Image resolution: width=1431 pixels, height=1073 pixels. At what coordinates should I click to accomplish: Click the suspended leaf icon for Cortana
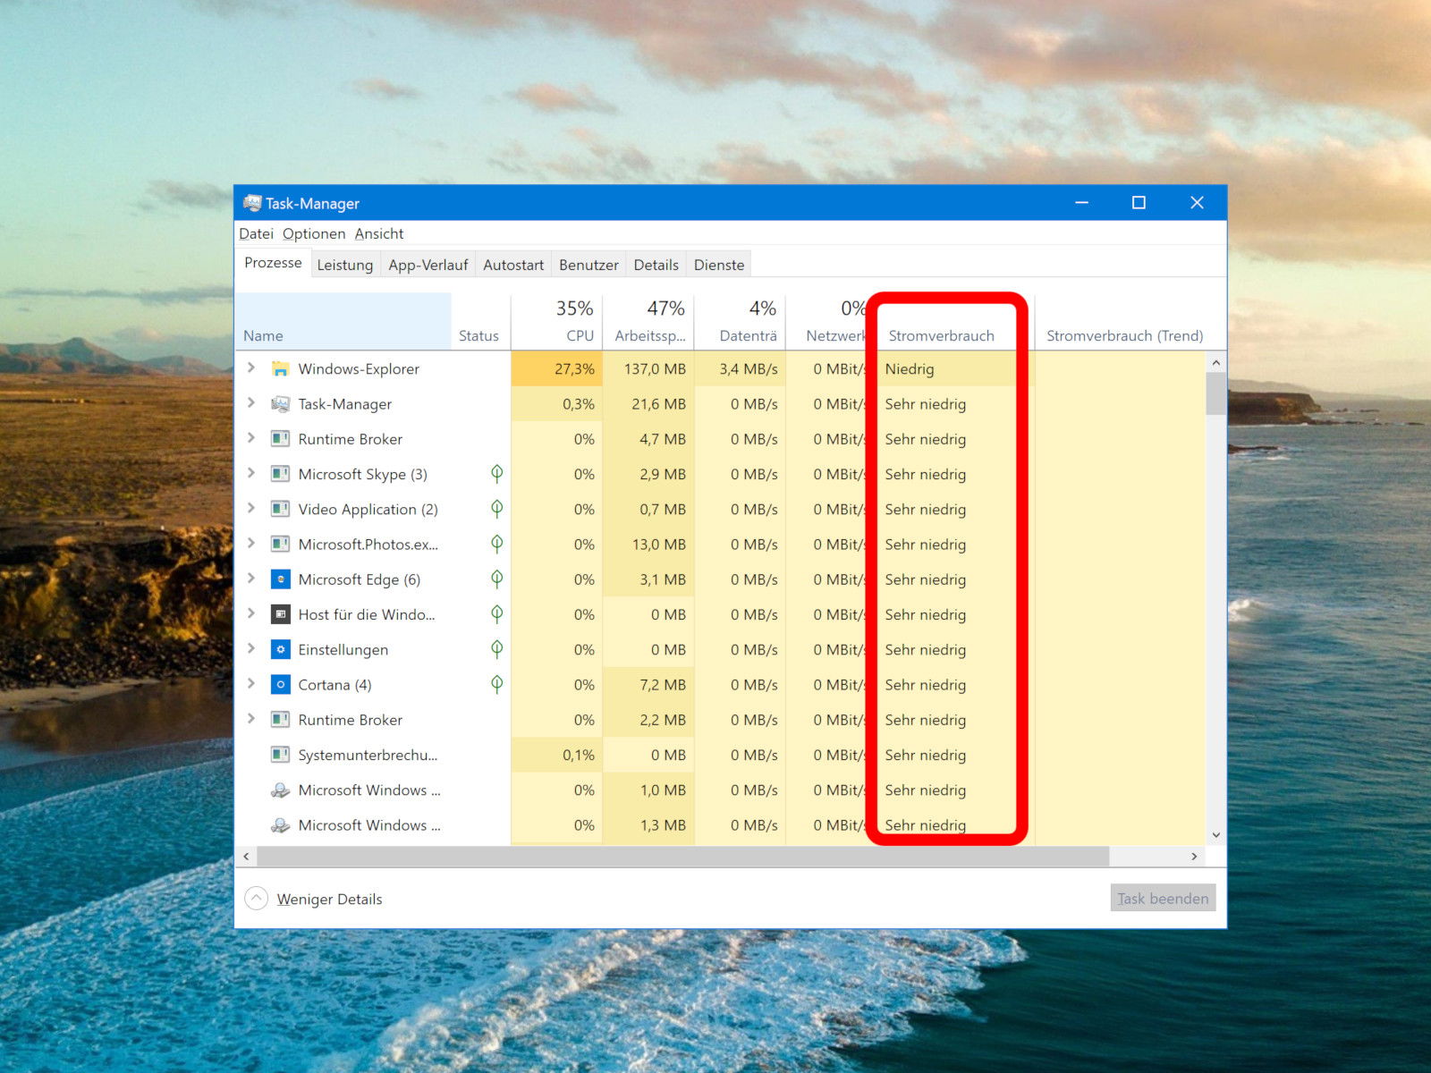pos(496,685)
